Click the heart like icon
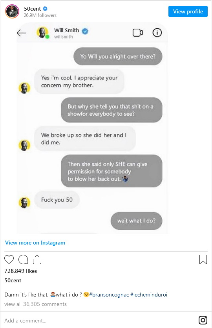The width and height of the screenshot is (212, 328). 9,259
